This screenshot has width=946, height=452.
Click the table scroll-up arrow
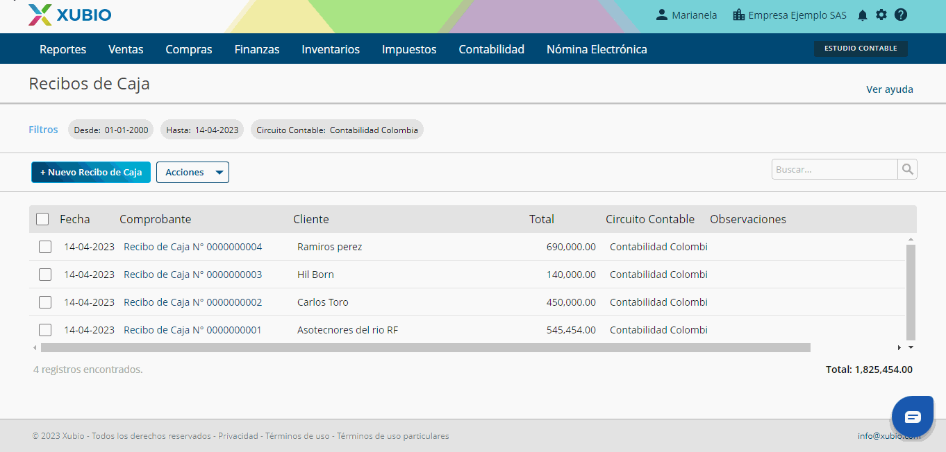click(x=911, y=240)
